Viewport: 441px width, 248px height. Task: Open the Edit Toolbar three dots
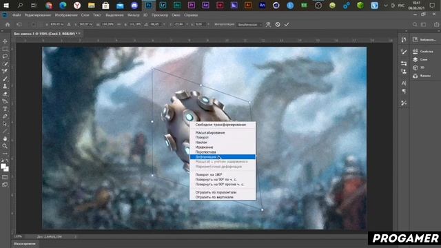click(5, 154)
